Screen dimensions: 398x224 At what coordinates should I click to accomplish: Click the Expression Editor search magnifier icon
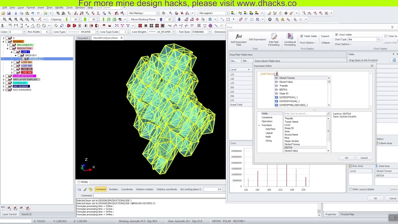coord(328,114)
